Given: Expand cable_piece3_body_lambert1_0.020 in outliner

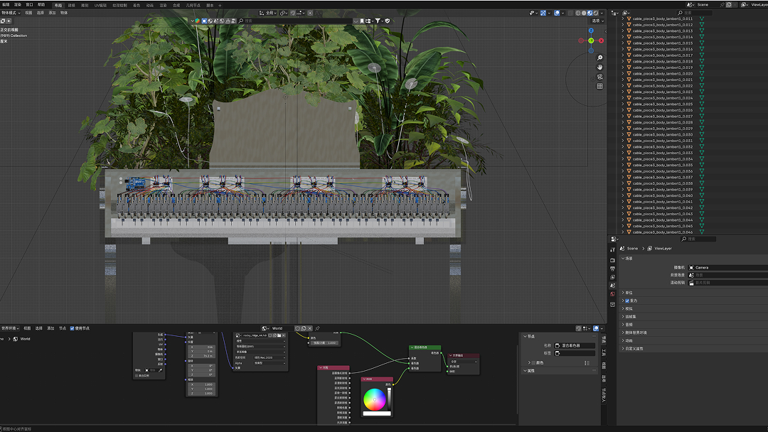Looking at the screenshot, I should [622, 73].
